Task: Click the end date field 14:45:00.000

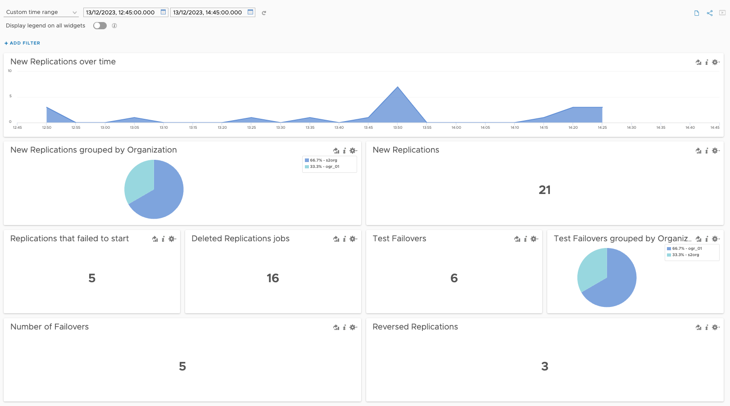Action: click(208, 12)
